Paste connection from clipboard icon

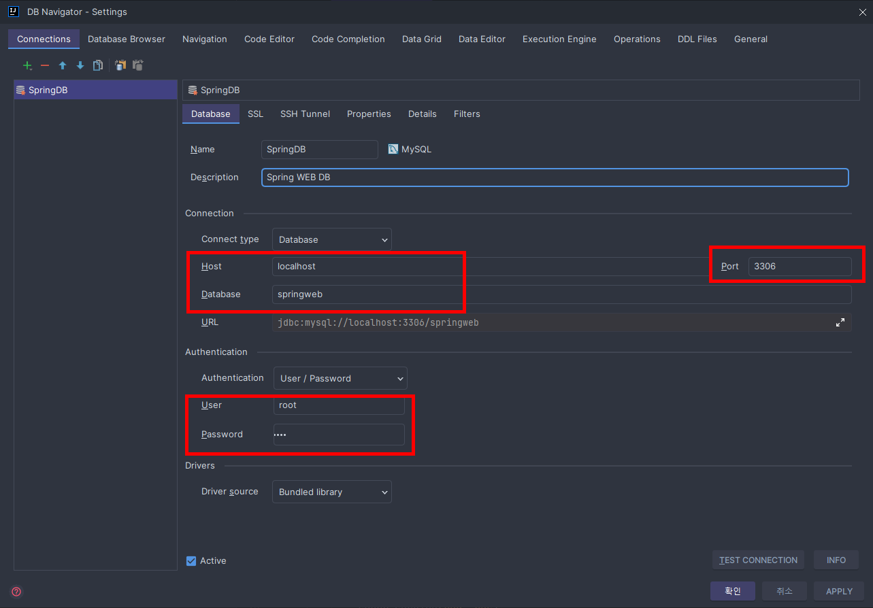138,65
